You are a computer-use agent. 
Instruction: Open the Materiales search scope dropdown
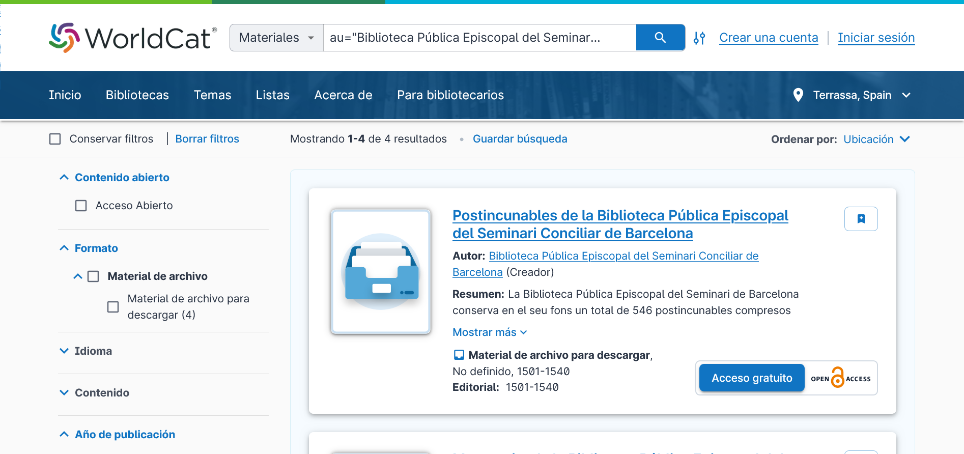pyautogui.click(x=276, y=38)
